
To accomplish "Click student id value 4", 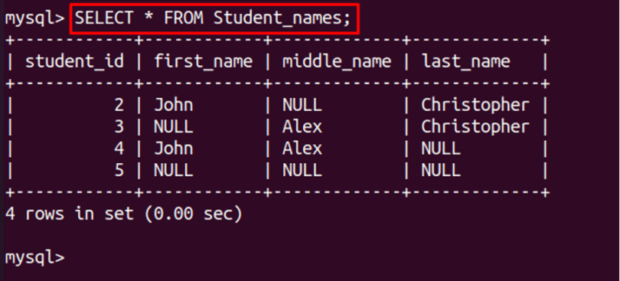I will tap(119, 149).
